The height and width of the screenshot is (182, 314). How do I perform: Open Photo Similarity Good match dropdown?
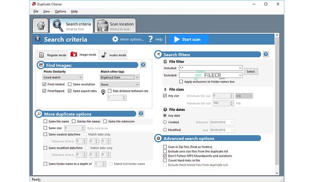click(63, 77)
